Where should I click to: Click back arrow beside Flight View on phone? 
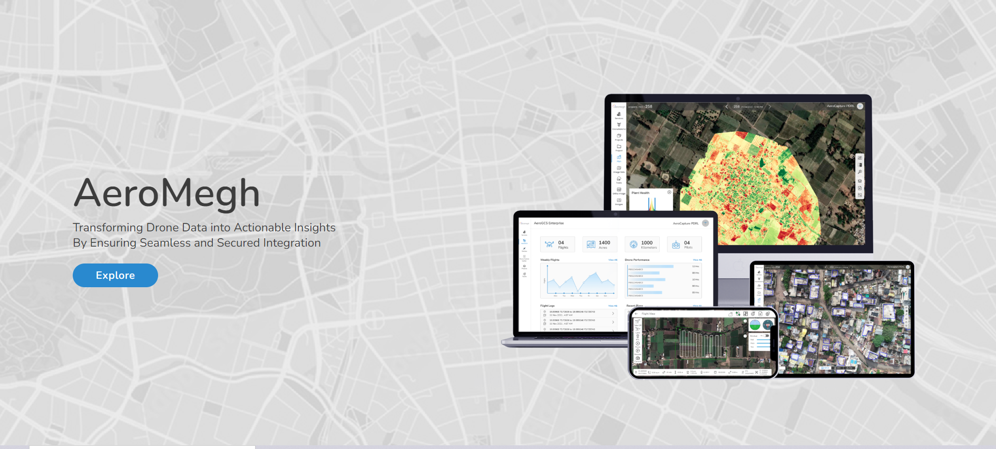click(636, 314)
